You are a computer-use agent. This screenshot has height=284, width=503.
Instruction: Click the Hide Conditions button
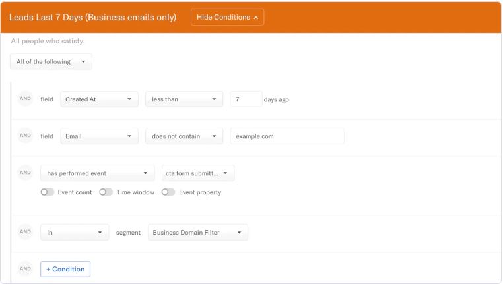[227, 17]
